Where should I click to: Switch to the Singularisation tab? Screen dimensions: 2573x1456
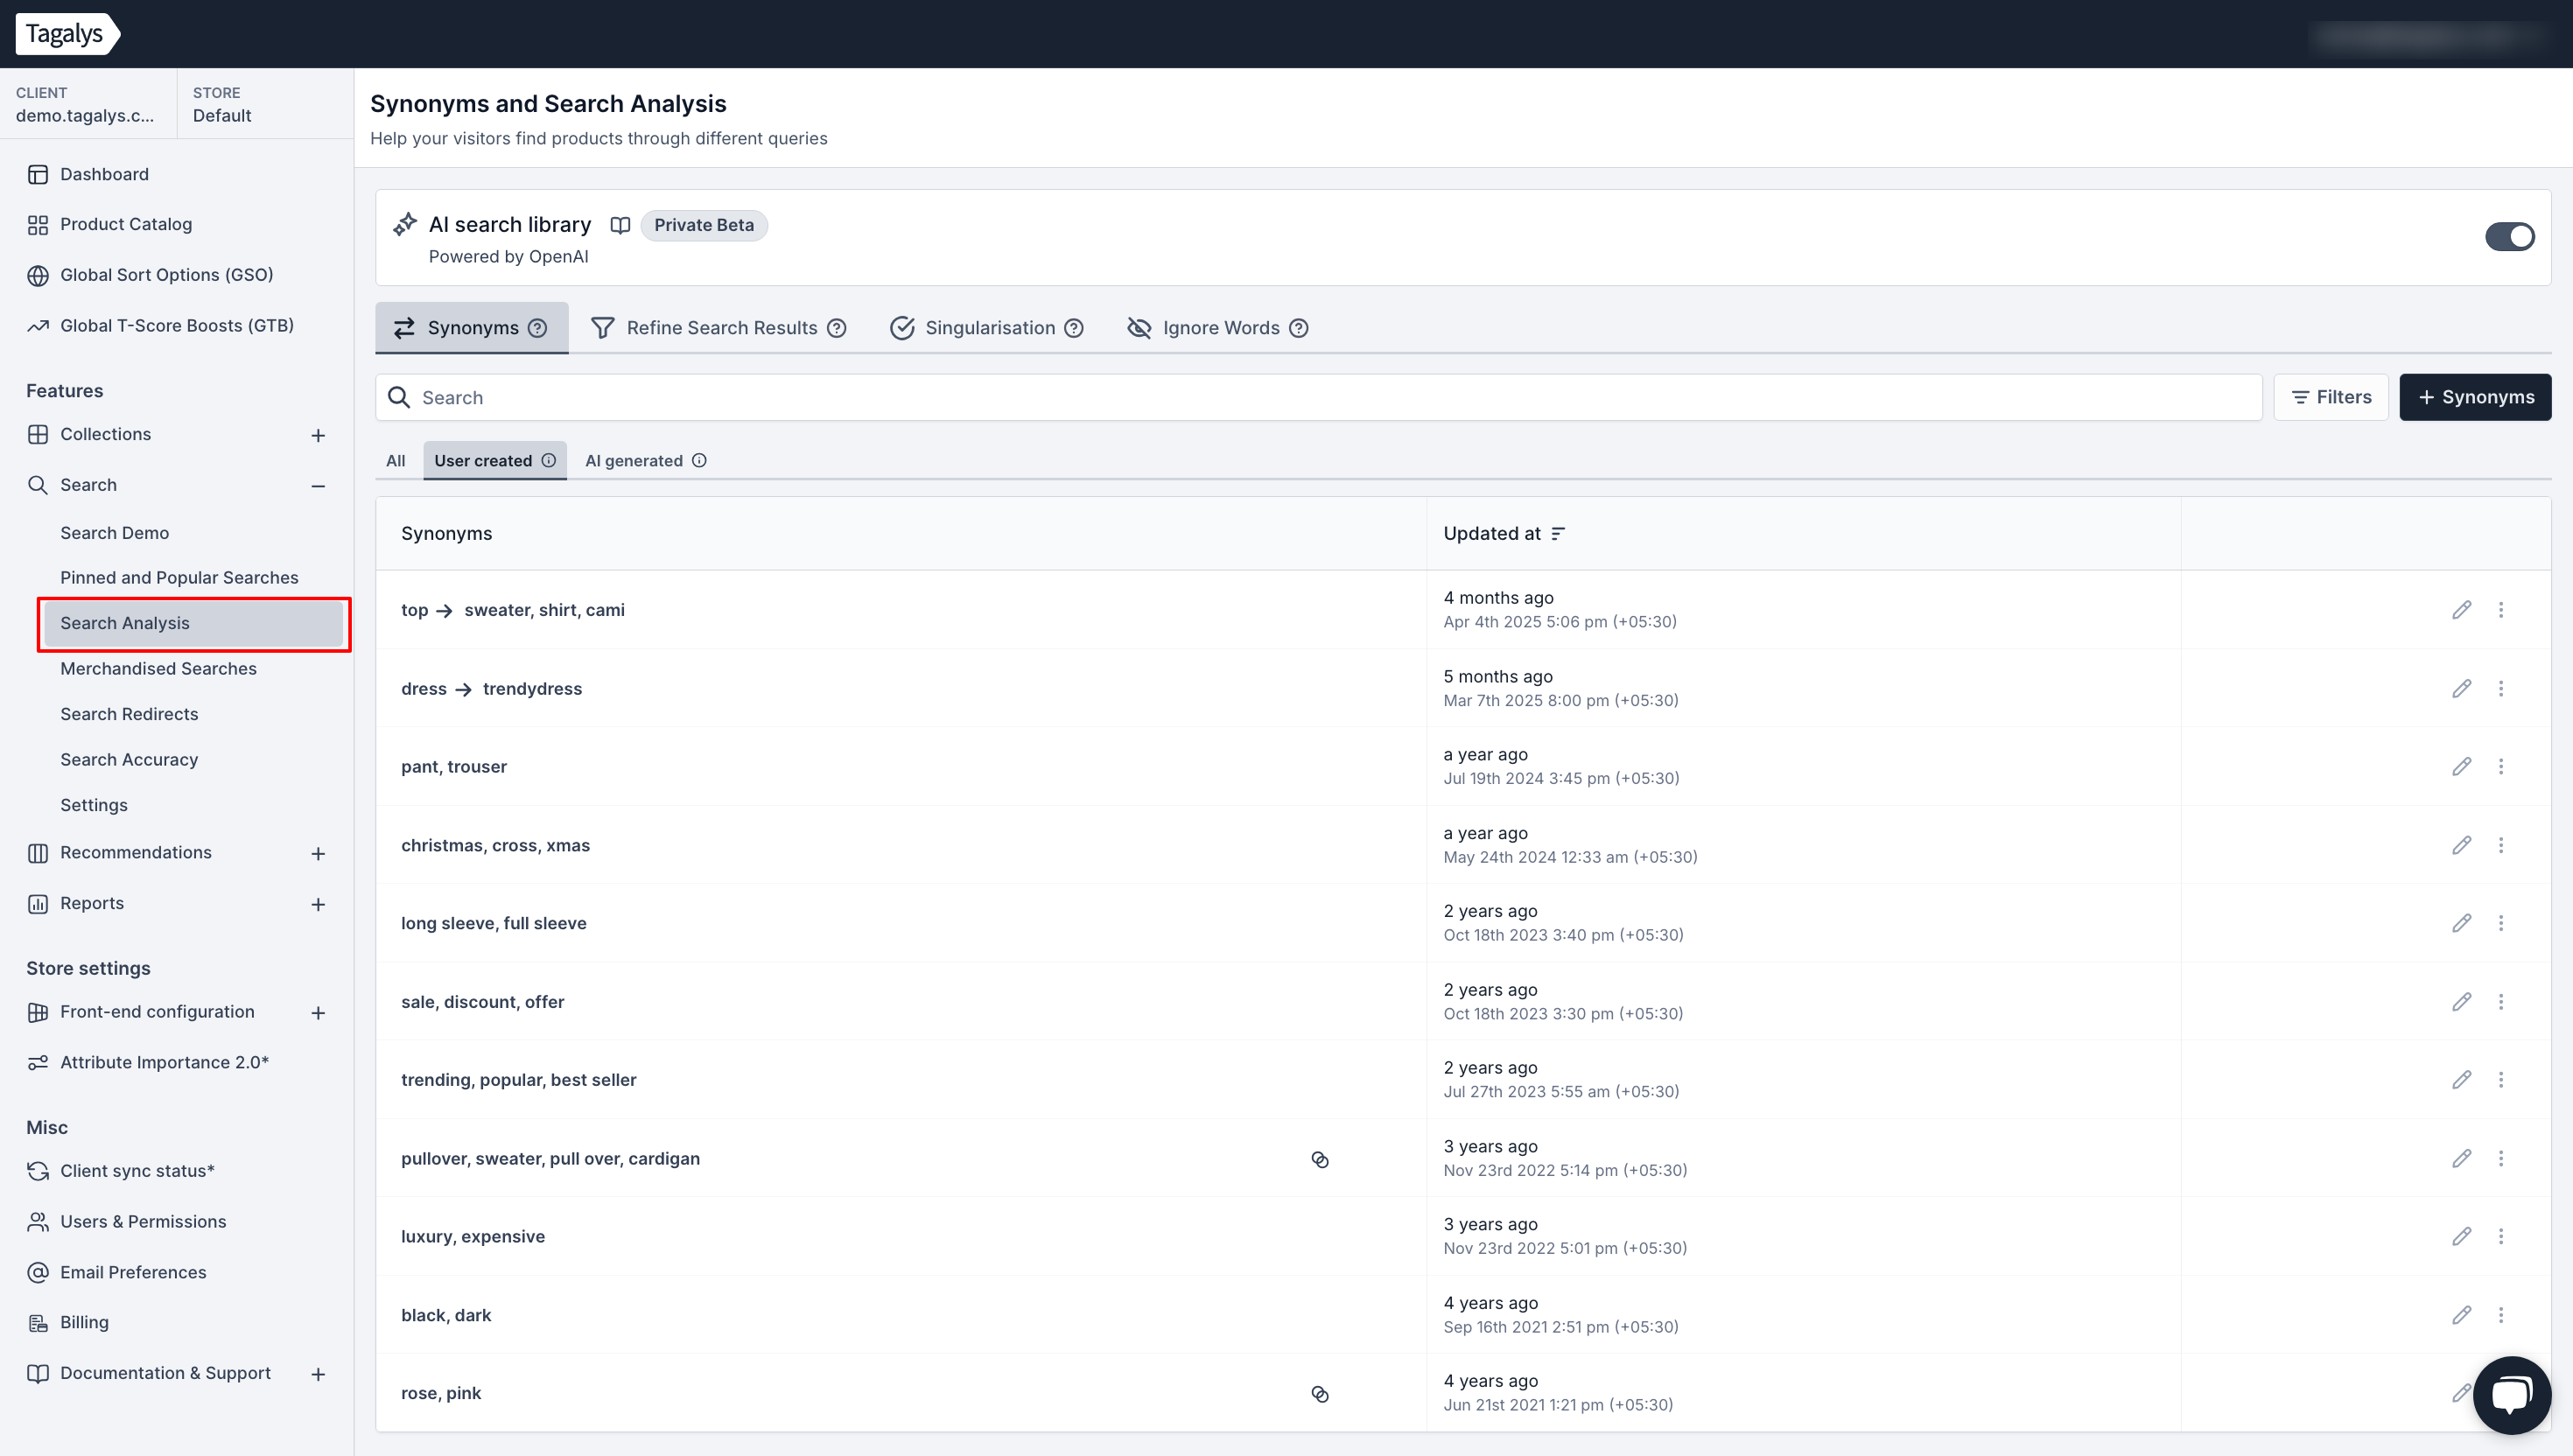tap(987, 328)
